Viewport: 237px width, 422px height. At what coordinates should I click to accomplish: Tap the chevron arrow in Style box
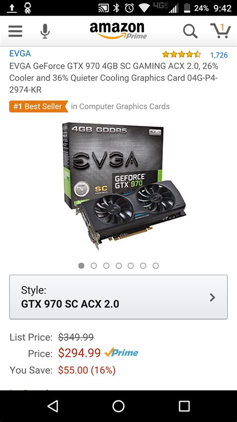[212, 297]
